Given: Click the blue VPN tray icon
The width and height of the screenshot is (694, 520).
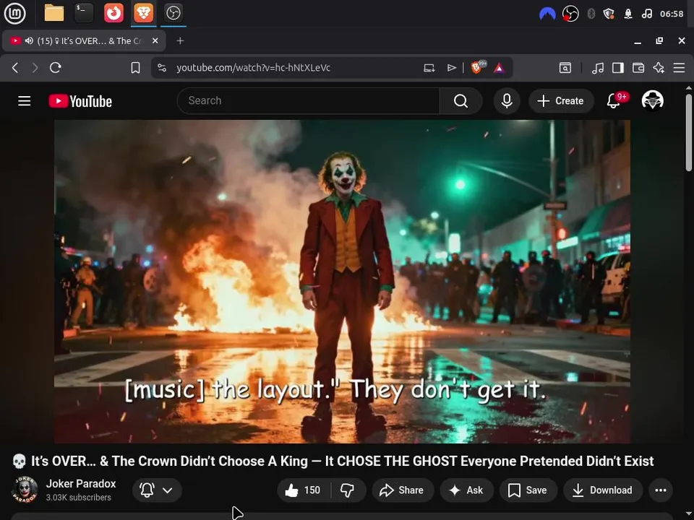Looking at the screenshot, I should [x=547, y=14].
